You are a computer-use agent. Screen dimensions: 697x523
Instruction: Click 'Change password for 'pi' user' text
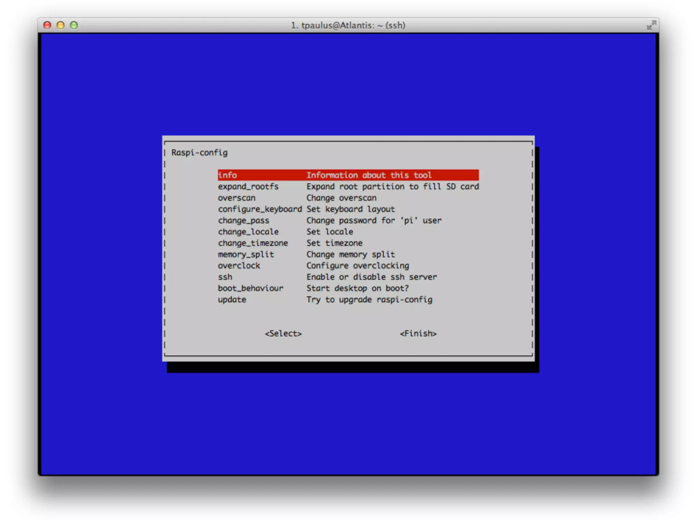coord(374,221)
